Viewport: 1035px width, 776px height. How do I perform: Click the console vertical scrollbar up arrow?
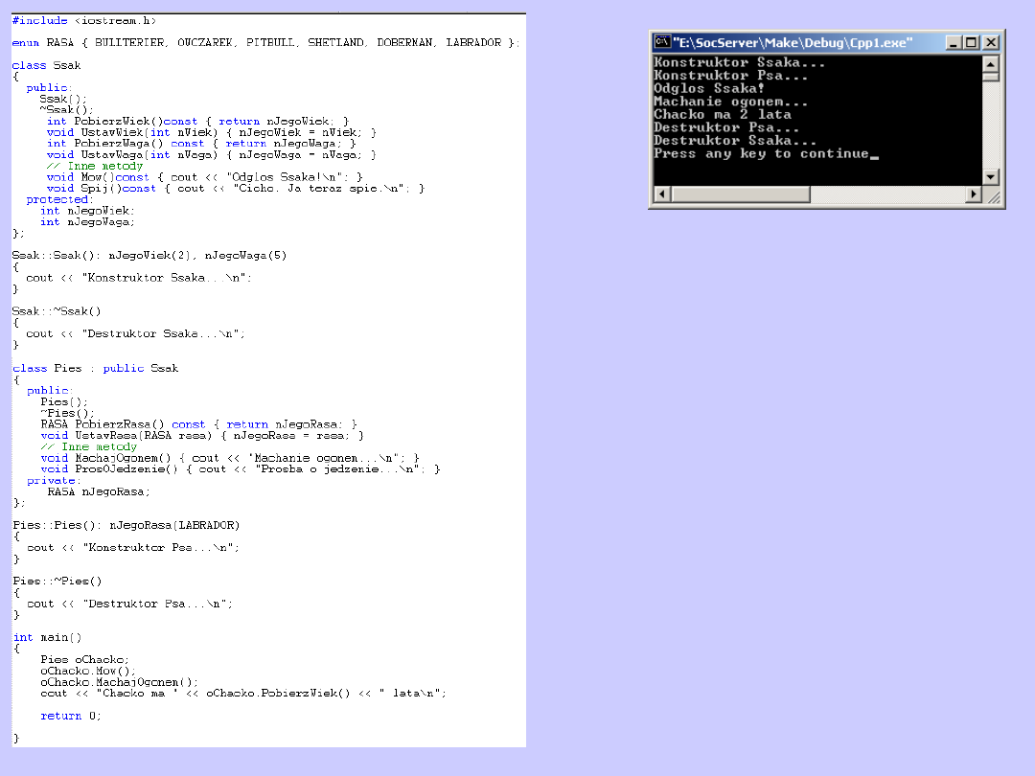tap(990, 64)
